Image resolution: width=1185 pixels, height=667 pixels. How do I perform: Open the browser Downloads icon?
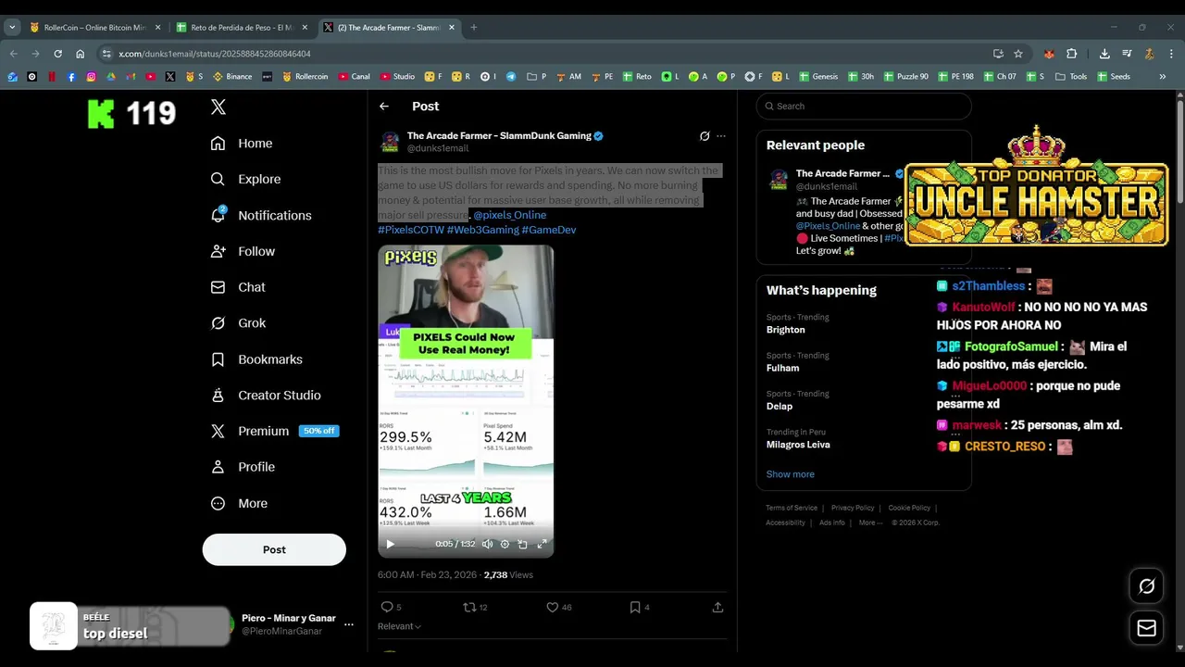point(1104,54)
